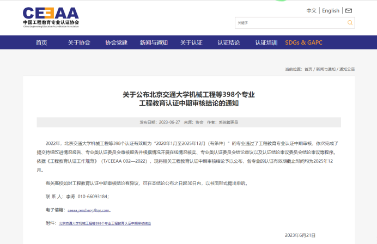Click the CEEAA logo
This screenshot has width=377, height=244.
click(x=51, y=17)
